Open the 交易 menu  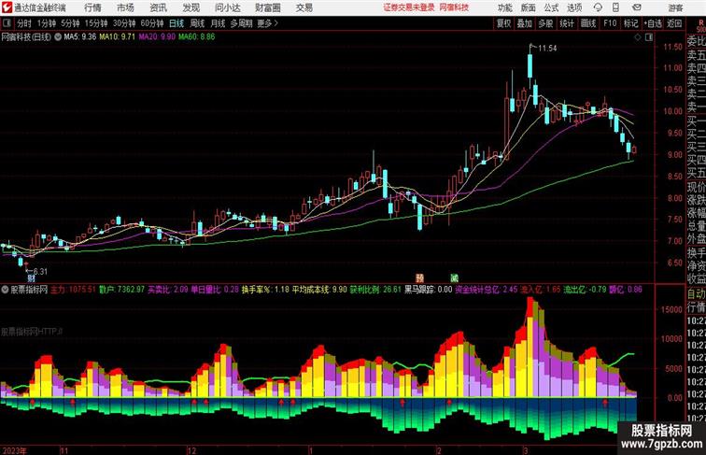tap(304, 7)
